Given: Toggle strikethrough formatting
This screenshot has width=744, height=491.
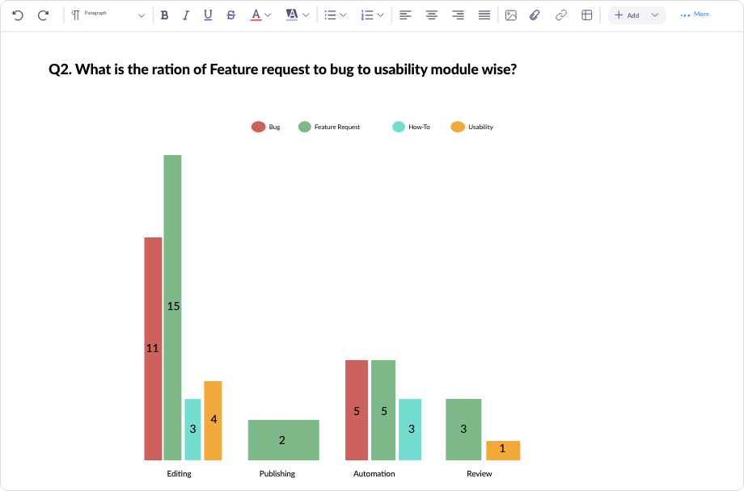Looking at the screenshot, I should [x=230, y=15].
